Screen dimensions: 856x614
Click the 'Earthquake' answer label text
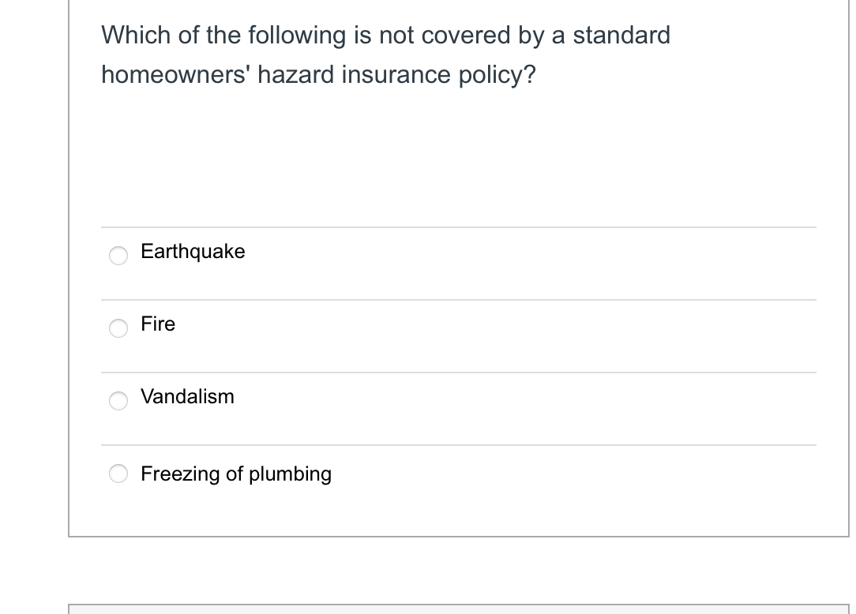coord(193,252)
